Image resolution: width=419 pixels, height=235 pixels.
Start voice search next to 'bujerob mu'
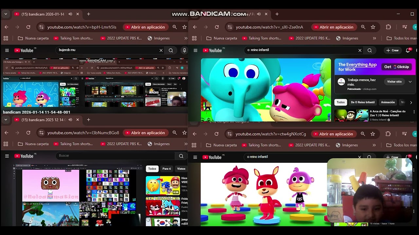click(x=184, y=50)
